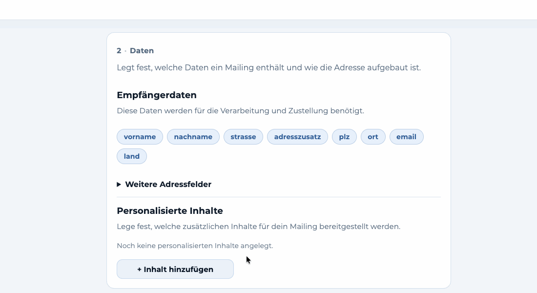This screenshot has height=293, width=537.
Task: Toggle the nachname field chip
Action: pos(193,137)
